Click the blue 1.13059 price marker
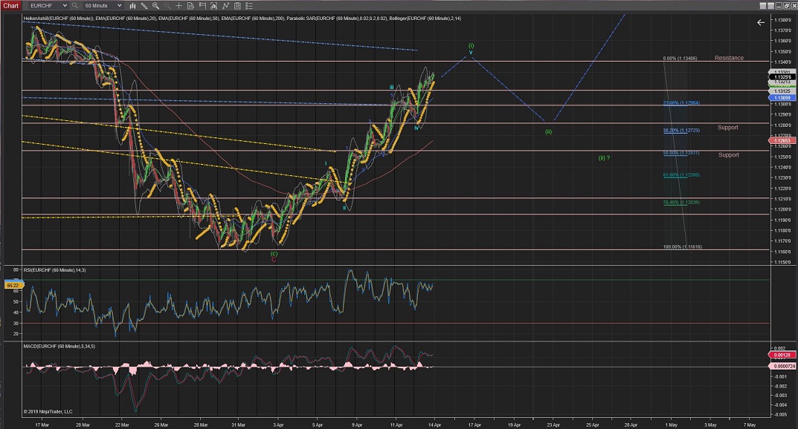This screenshot has height=429, width=798. [782, 98]
